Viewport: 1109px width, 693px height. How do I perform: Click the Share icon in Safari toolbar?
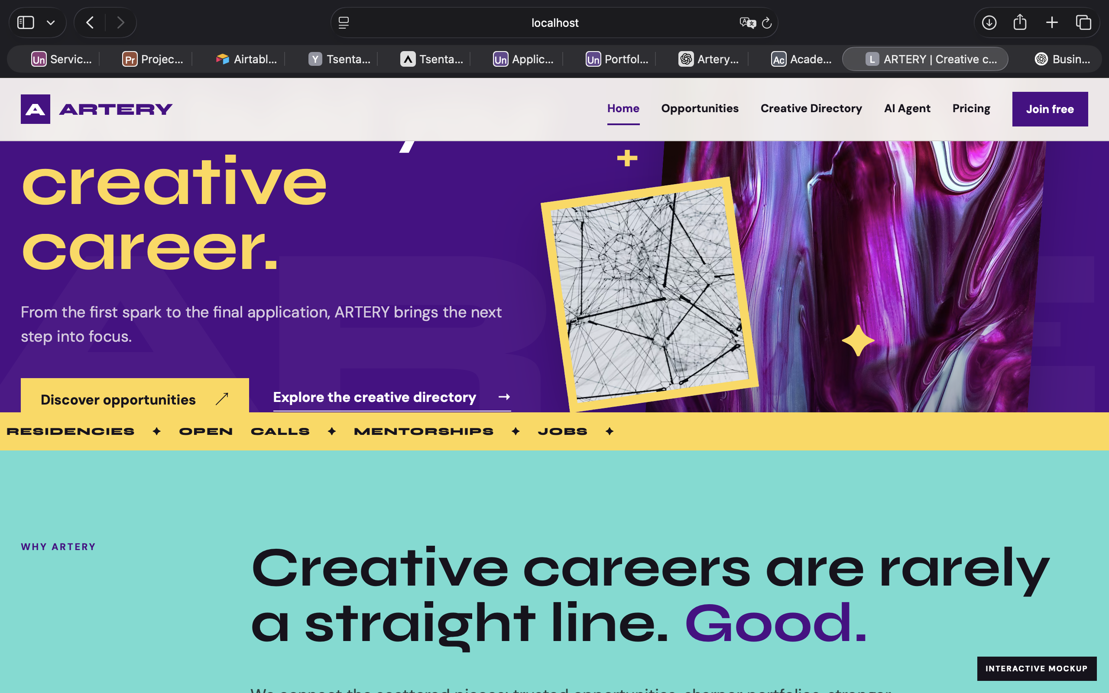[1020, 22]
